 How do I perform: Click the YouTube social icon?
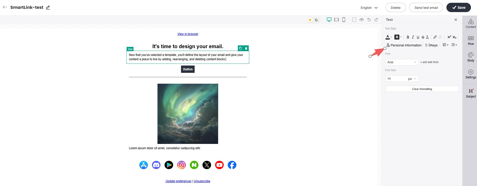pyautogui.click(x=219, y=165)
